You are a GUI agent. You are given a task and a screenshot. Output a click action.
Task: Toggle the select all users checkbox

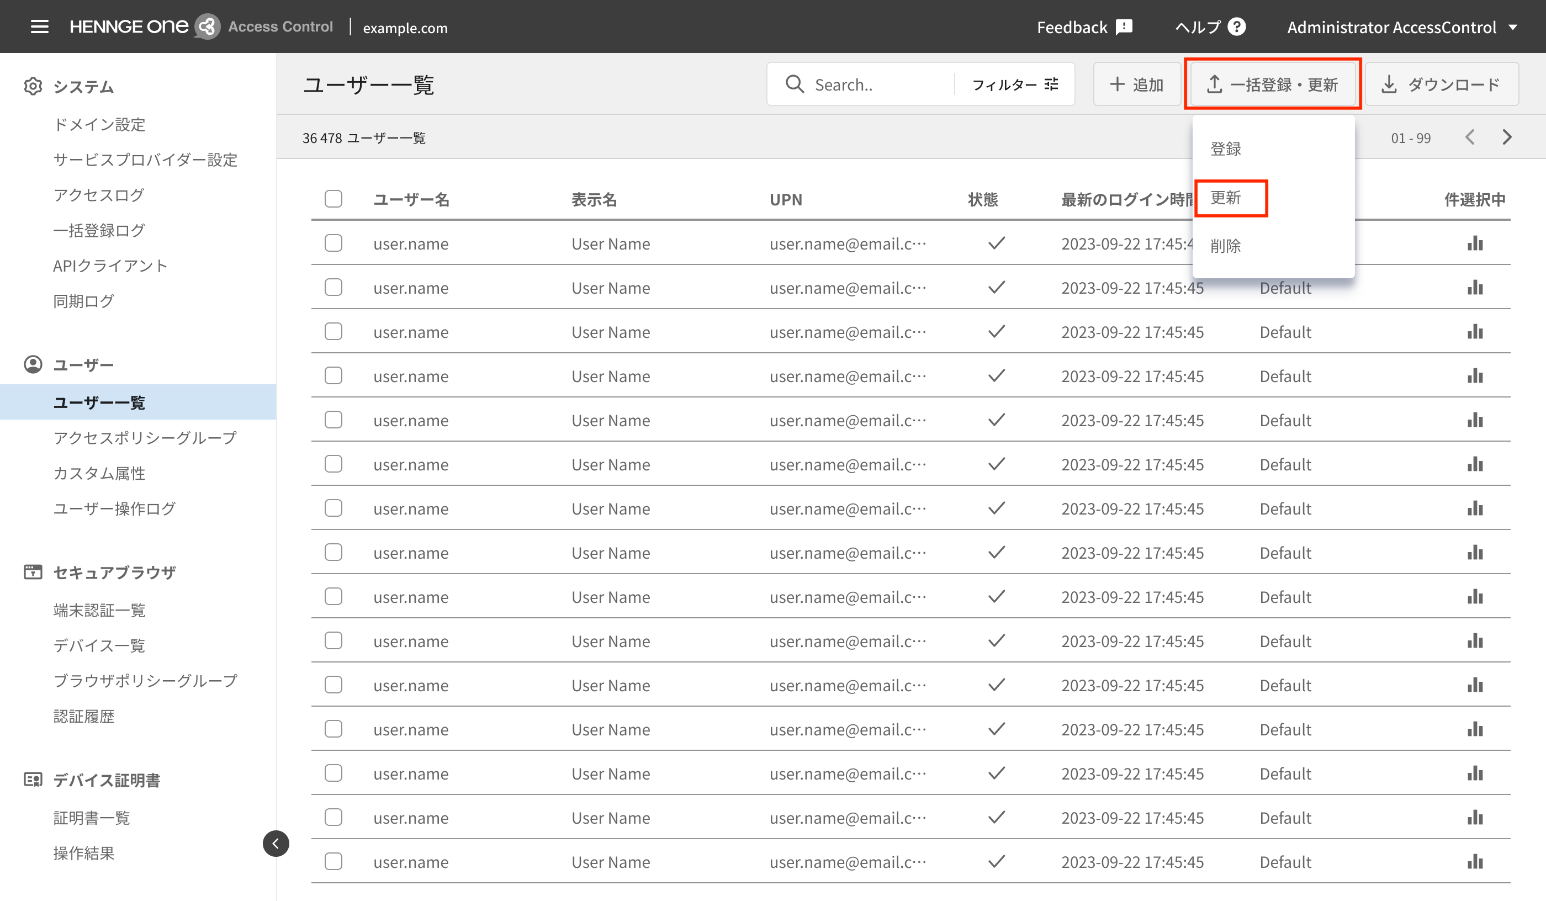[333, 198]
